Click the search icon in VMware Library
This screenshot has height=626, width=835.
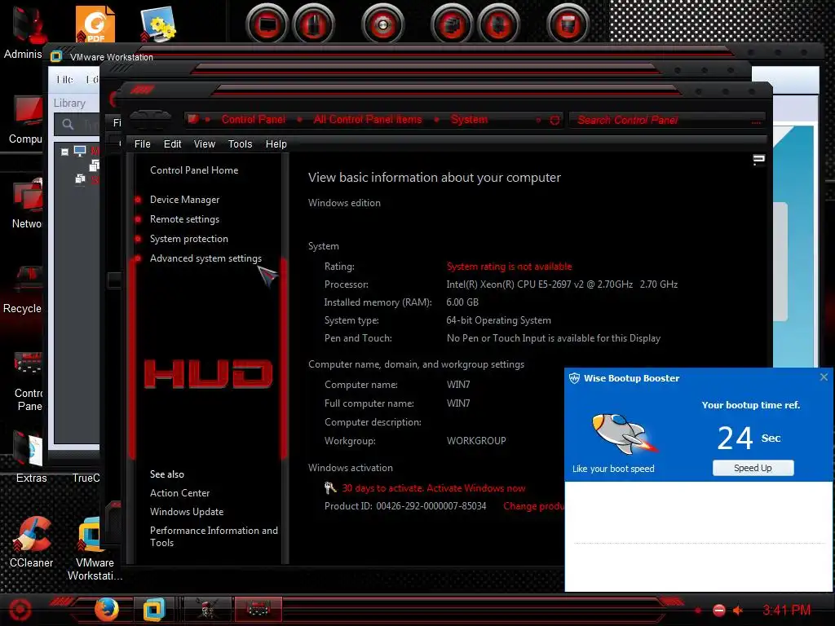[68, 125]
